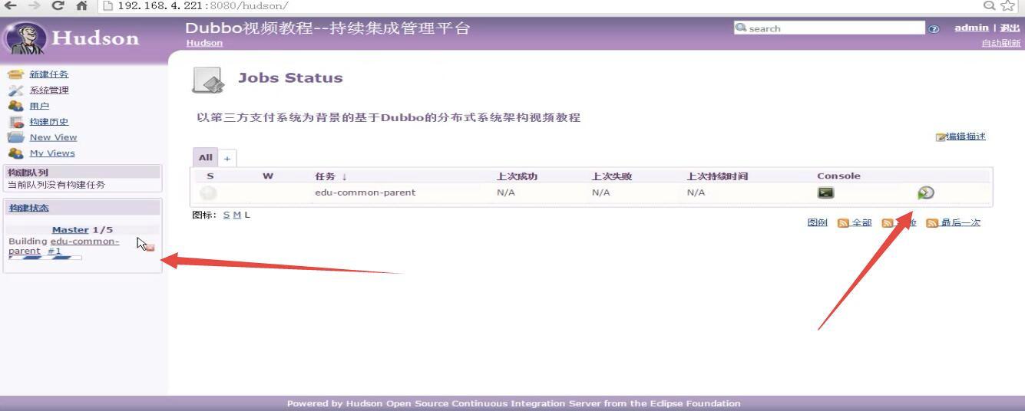
Task: Set icon size to M
Action: [x=236, y=215]
